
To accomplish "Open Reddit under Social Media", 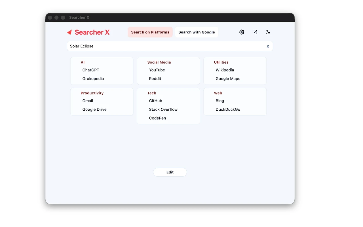I will coord(155,79).
